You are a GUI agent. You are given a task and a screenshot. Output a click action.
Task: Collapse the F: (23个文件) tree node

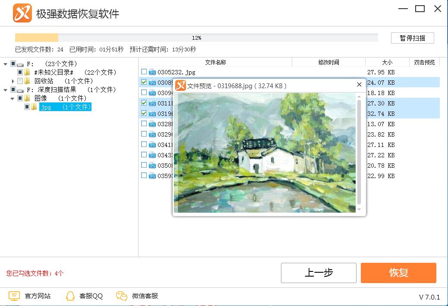(x=5, y=64)
